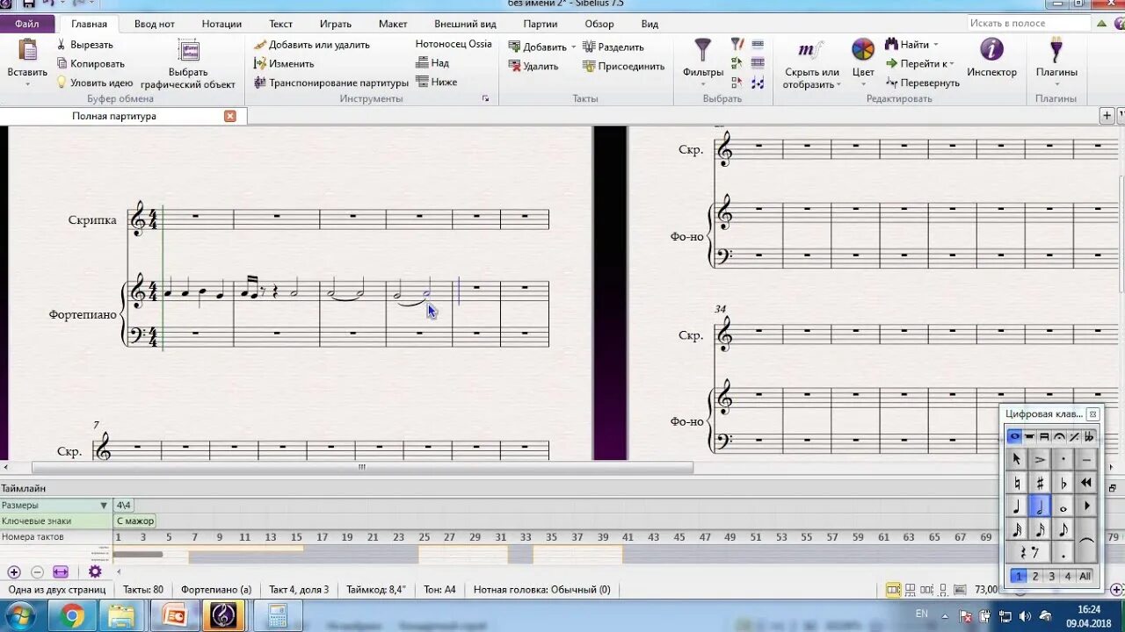Click the Paste (Вставить) clipboard icon
This screenshot has width=1125, height=632.
click(x=27, y=51)
